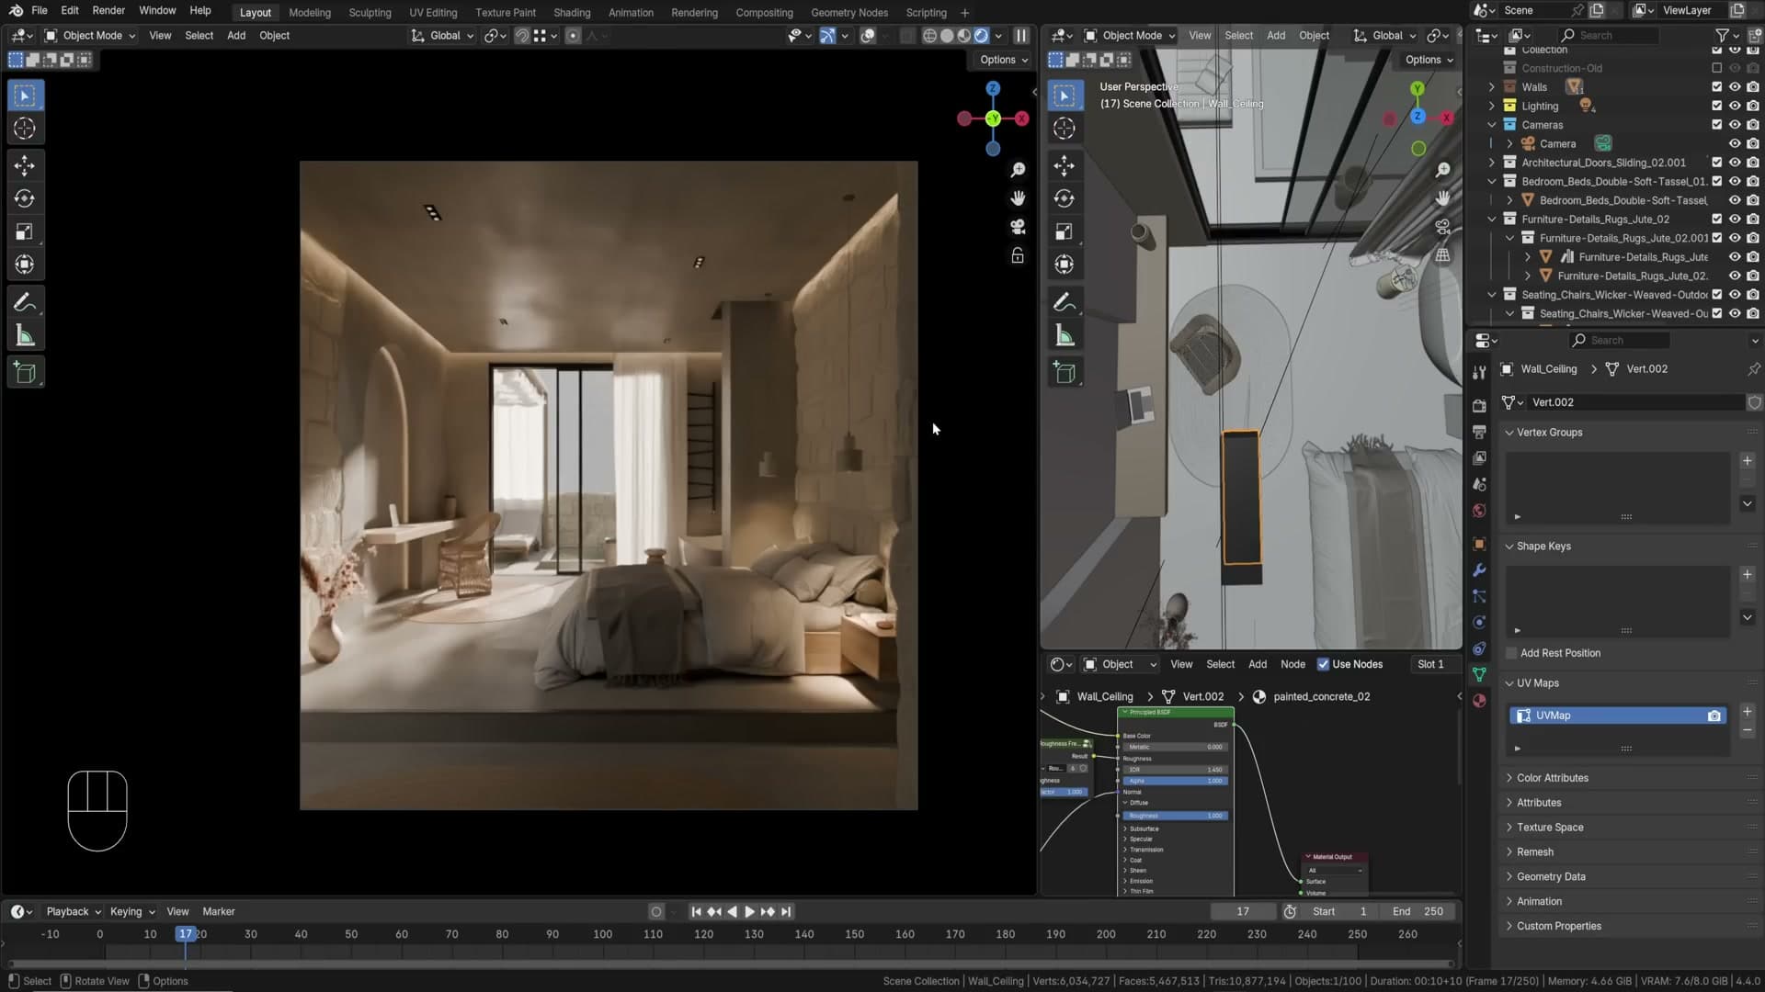Click the pan hand icon in left viewport
1765x992 pixels.
pyautogui.click(x=1018, y=198)
